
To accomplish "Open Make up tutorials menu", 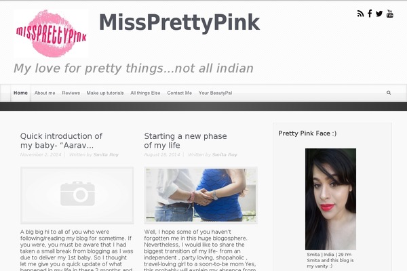I will click(x=105, y=93).
